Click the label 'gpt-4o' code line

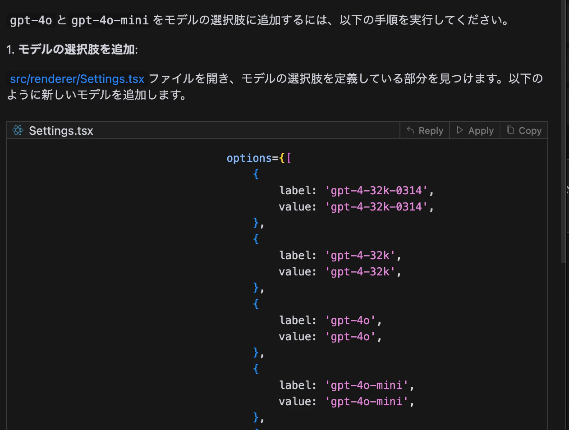(330, 320)
